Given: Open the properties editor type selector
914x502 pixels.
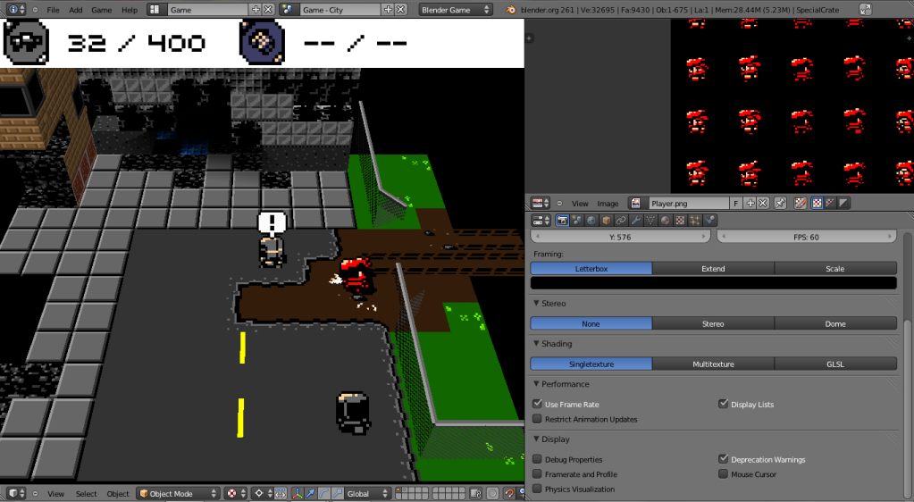Looking at the screenshot, I should [x=541, y=220].
